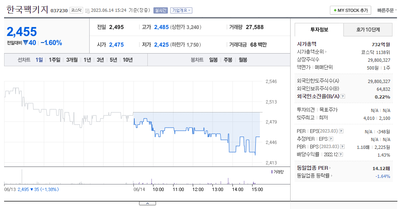Click the change rate -1.60%
Viewport: 406px width, 209px height.
51,43
